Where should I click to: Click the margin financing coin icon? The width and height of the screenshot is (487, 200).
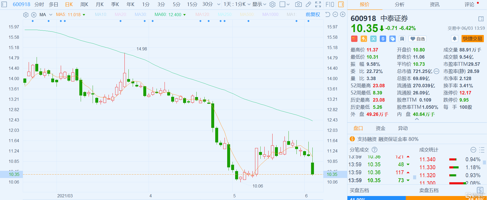point(352,139)
